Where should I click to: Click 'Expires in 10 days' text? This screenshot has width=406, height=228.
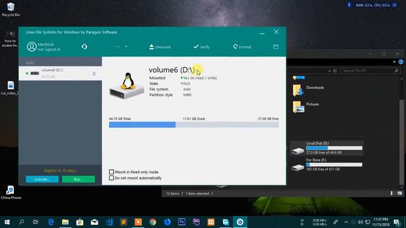pyautogui.click(x=60, y=170)
